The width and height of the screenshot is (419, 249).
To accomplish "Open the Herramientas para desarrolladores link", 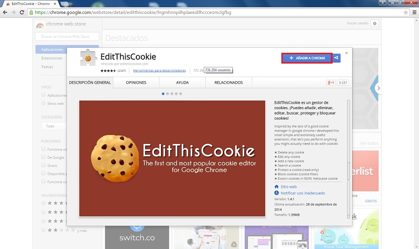I will pos(159,71).
